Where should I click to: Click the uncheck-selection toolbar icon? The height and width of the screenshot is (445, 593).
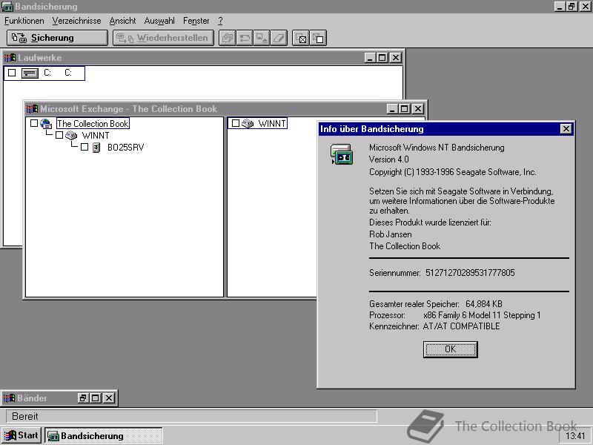(318, 38)
